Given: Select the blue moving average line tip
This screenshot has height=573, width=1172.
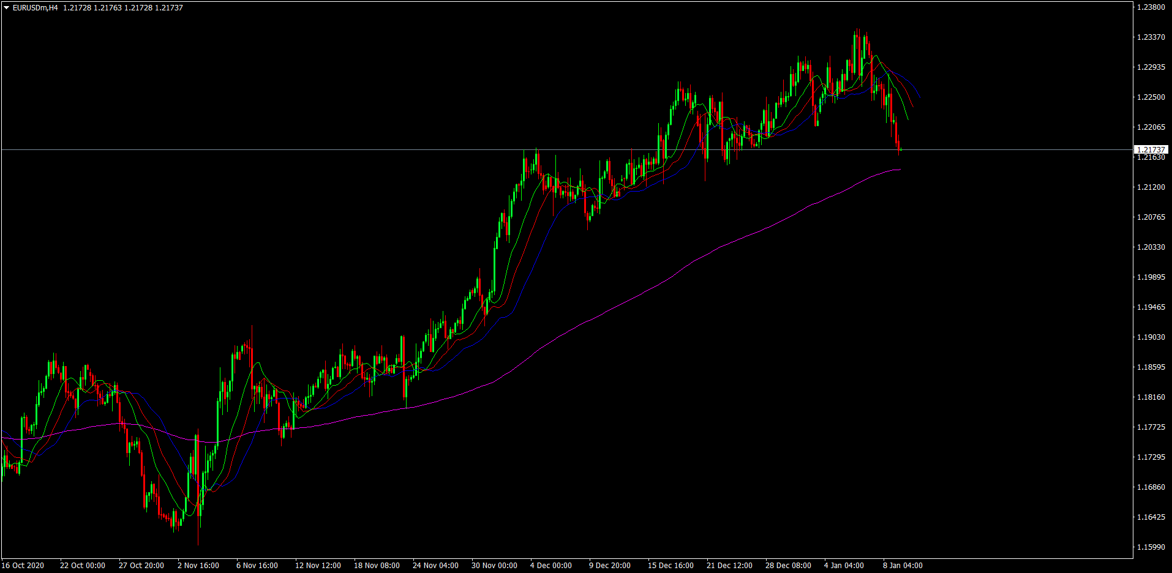Looking at the screenshot, I should coord(919,96).
